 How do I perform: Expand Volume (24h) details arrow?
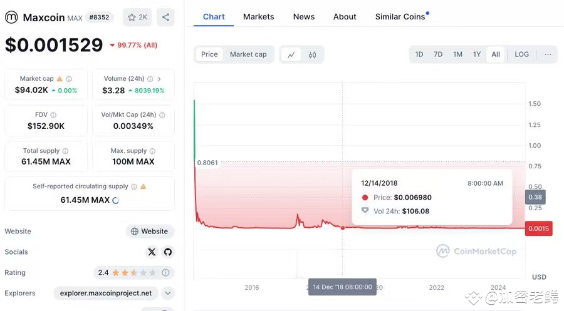point(159,79)
